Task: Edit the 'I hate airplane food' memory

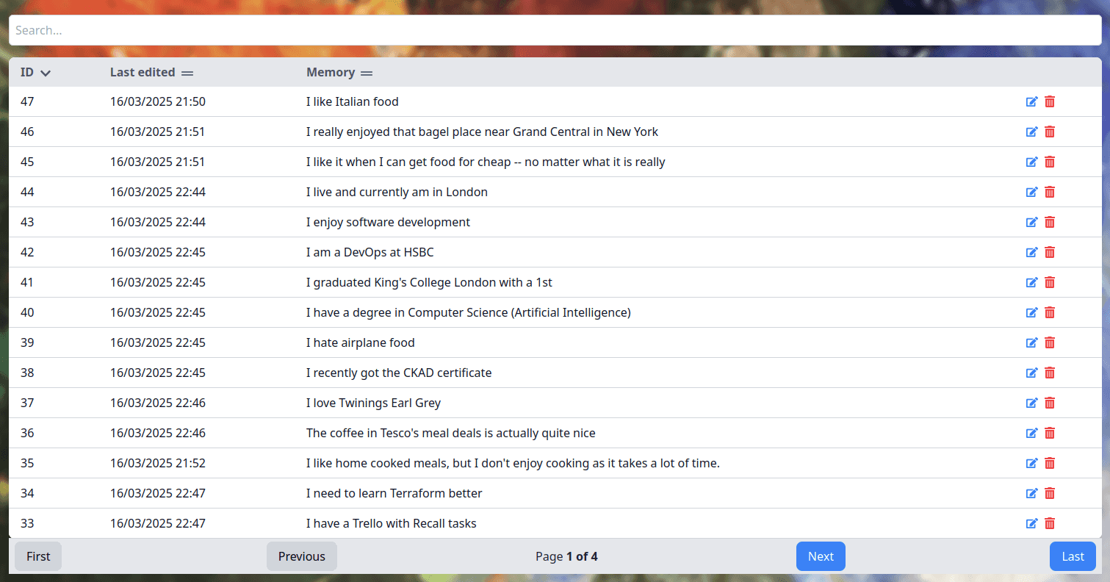Action: click(1032, 342)
